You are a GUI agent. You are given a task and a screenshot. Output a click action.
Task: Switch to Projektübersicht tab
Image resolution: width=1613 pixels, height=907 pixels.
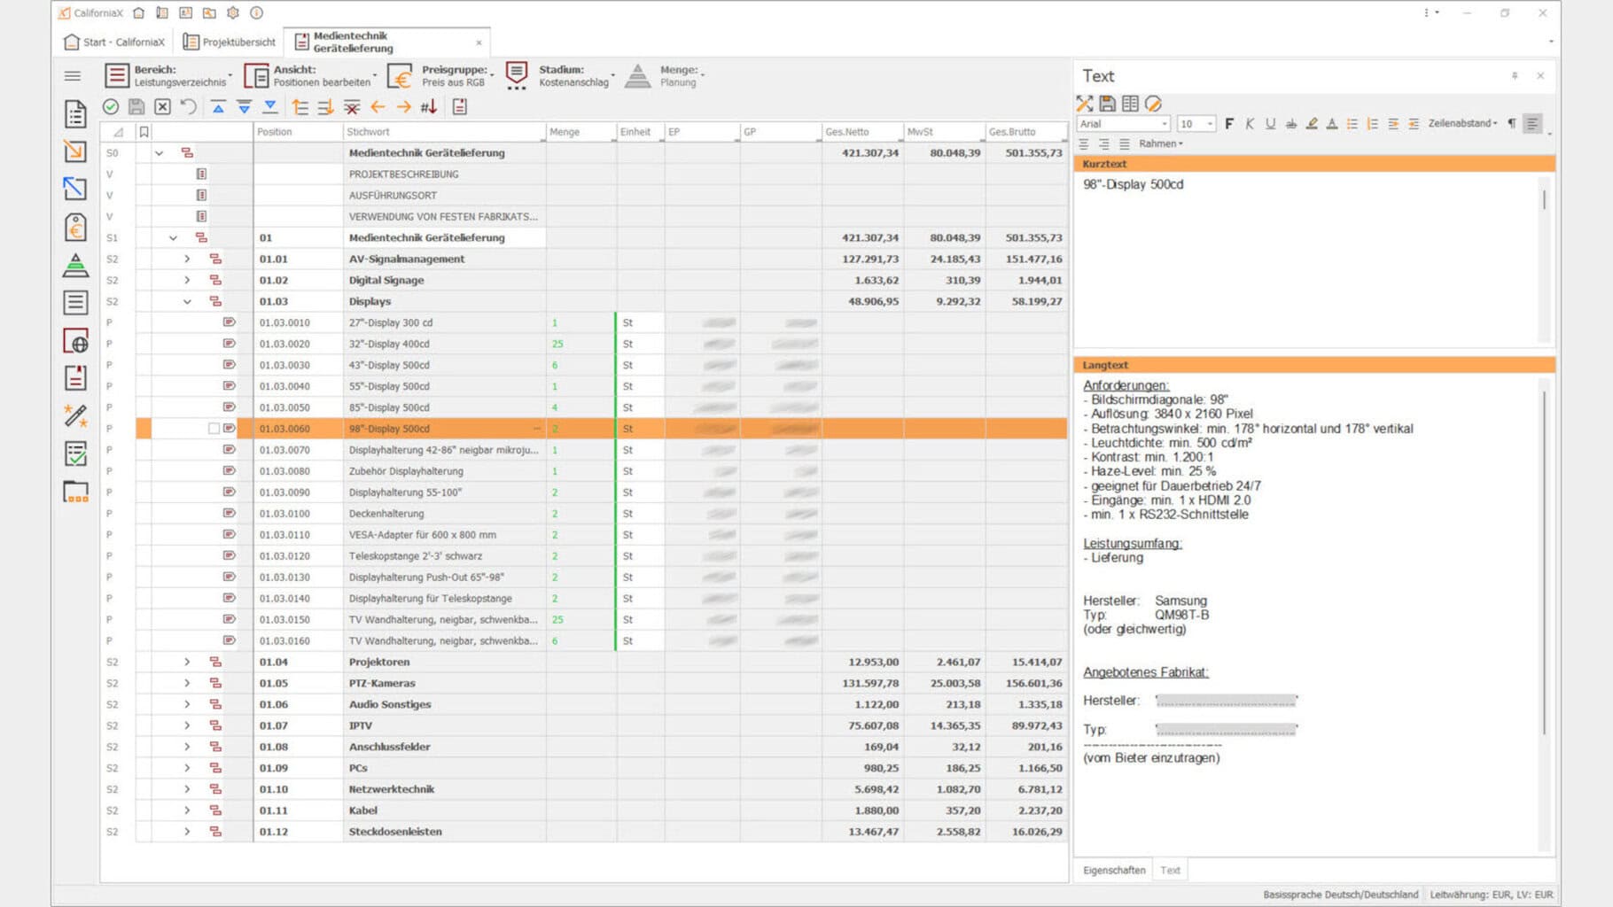coord(230,43)
